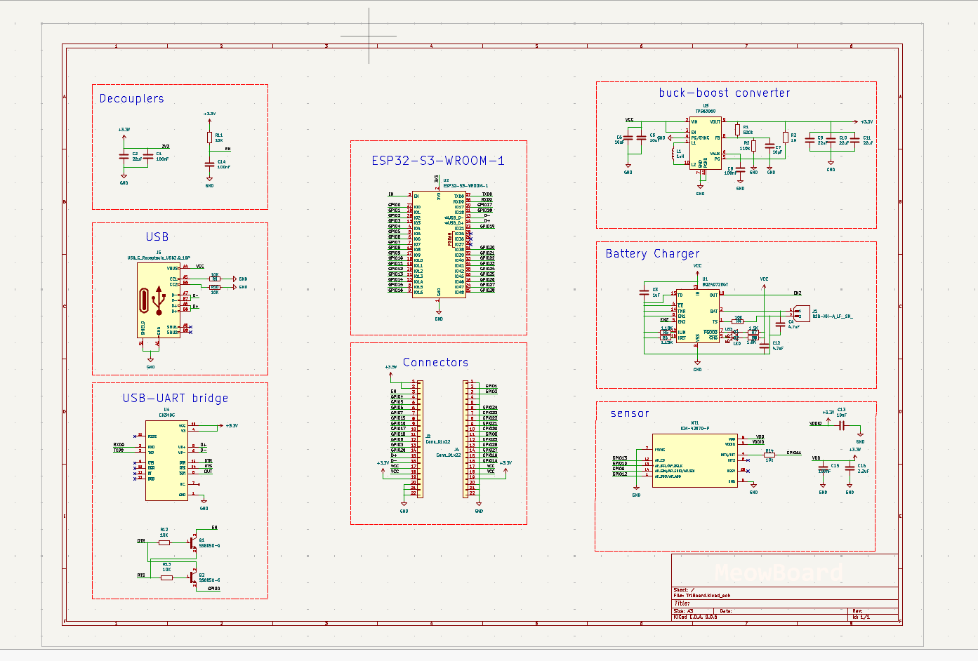Select capacitor C14 below the EN net
This screenshot has width=978, height=661.
209,164
